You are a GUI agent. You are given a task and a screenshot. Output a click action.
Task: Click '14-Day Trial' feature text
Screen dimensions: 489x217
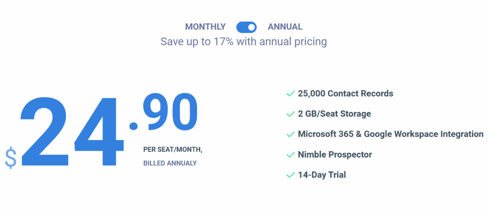(x=321, y=175)
